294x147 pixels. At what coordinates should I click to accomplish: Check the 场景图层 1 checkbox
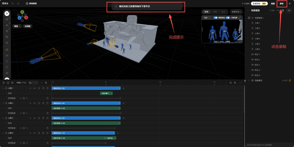(x=249, y=18)
